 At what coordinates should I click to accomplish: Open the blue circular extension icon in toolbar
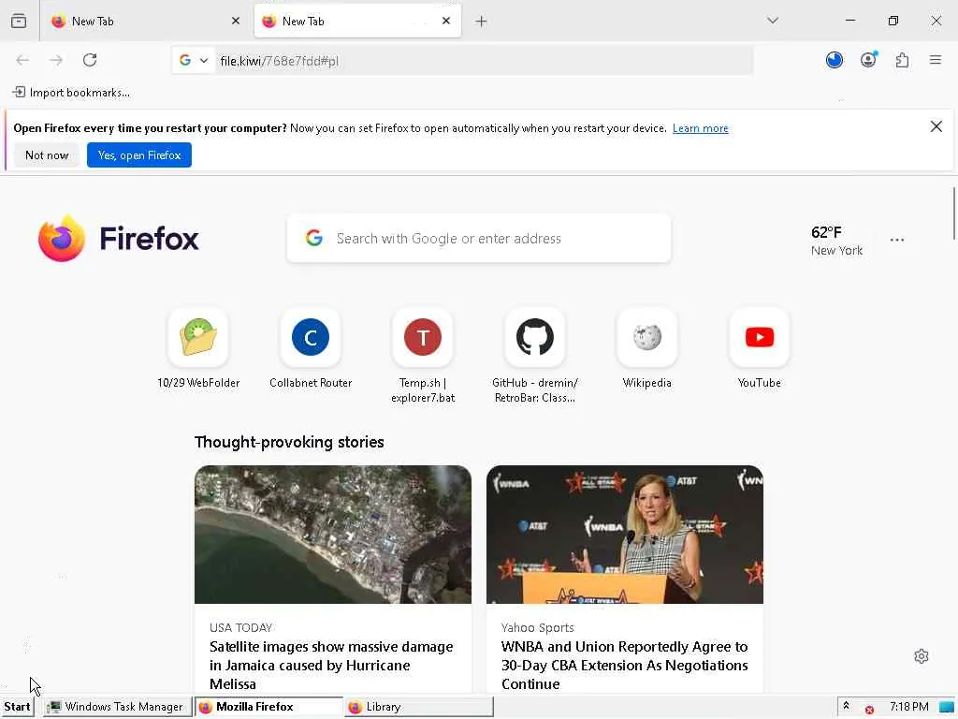coord(834,60)
